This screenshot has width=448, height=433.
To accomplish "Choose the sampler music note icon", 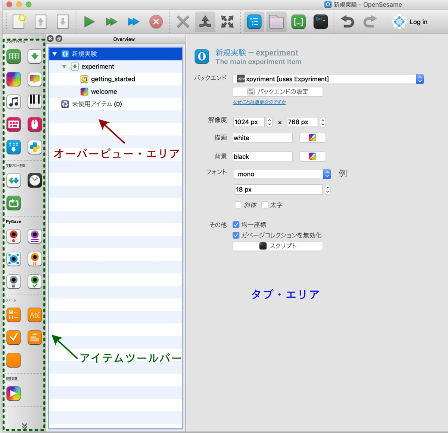I will pos(14,102).
